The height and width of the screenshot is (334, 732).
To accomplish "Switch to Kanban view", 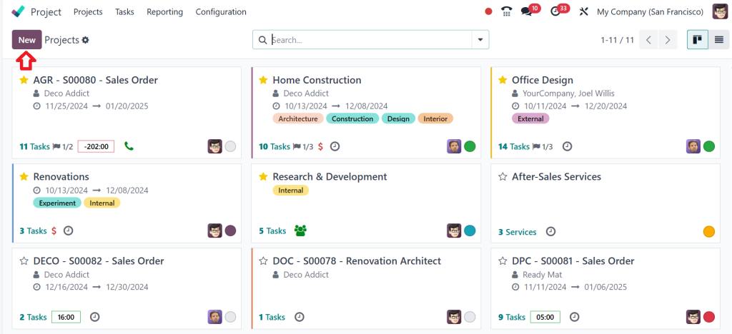I will click(698, 39).
